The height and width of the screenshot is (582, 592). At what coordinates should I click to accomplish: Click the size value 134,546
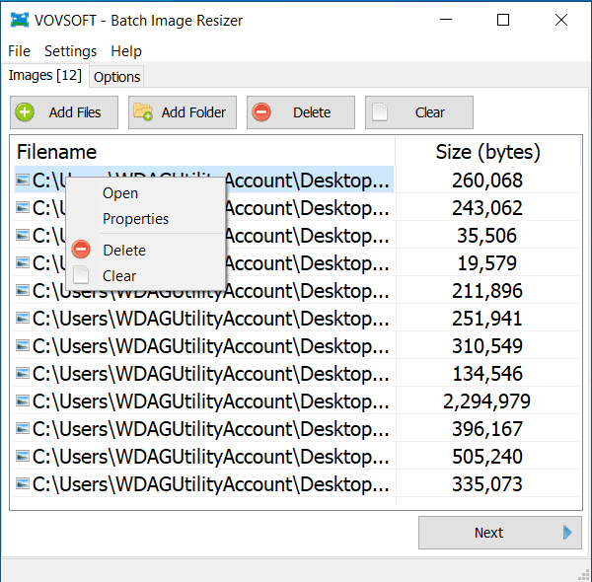tap(487, 374)
